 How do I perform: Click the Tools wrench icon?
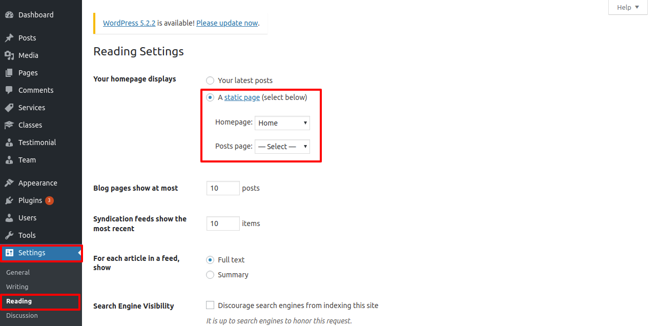coord(9,235)
